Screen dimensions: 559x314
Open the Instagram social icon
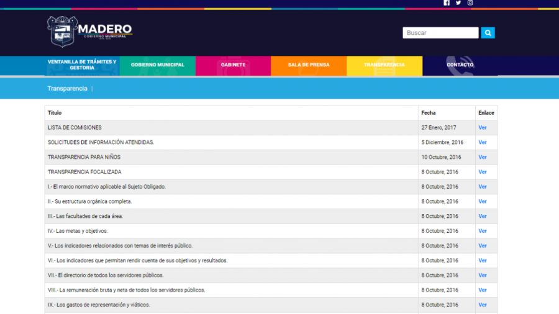(x=470, y=3)
